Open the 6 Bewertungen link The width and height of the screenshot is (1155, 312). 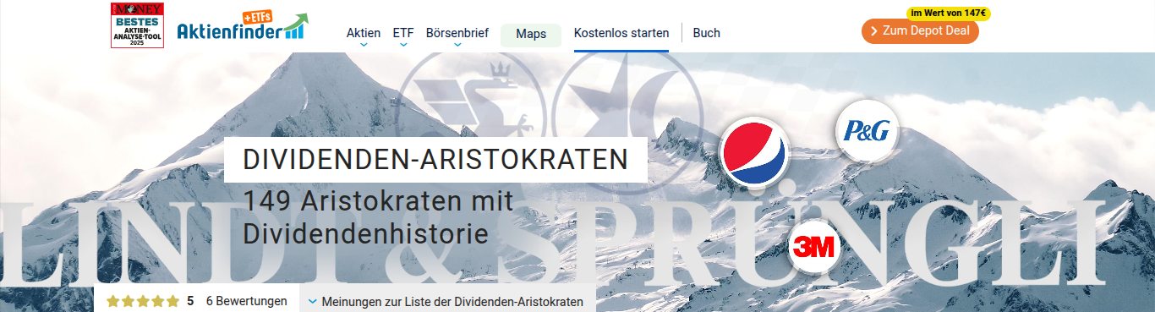tap(246, 301)
